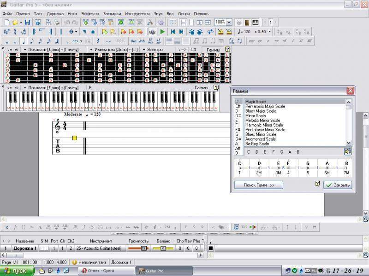The height and width of the screenshot is (276, 369).
Task: Open the Эффекты menu
Action: (89, 14)
